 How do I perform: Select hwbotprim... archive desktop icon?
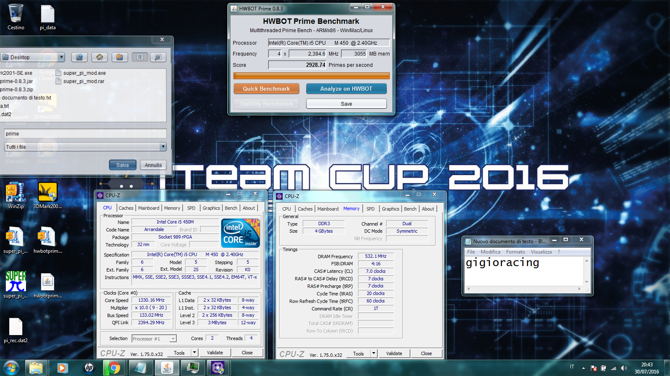[48, 240]
